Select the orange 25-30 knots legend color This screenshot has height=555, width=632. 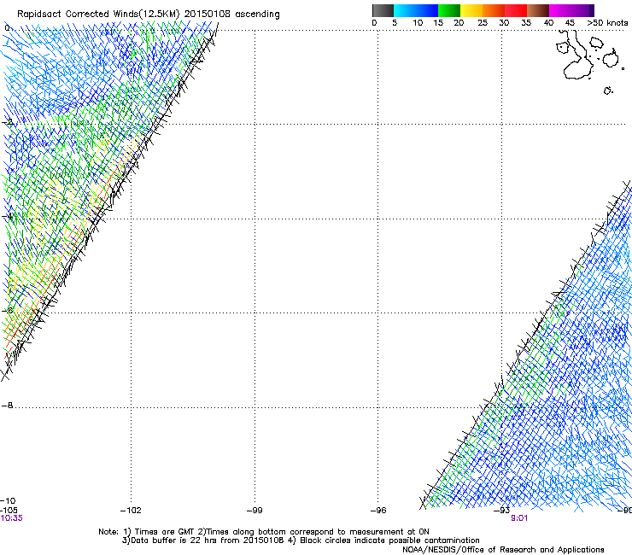pyautogui.click(x=494, y=10)
